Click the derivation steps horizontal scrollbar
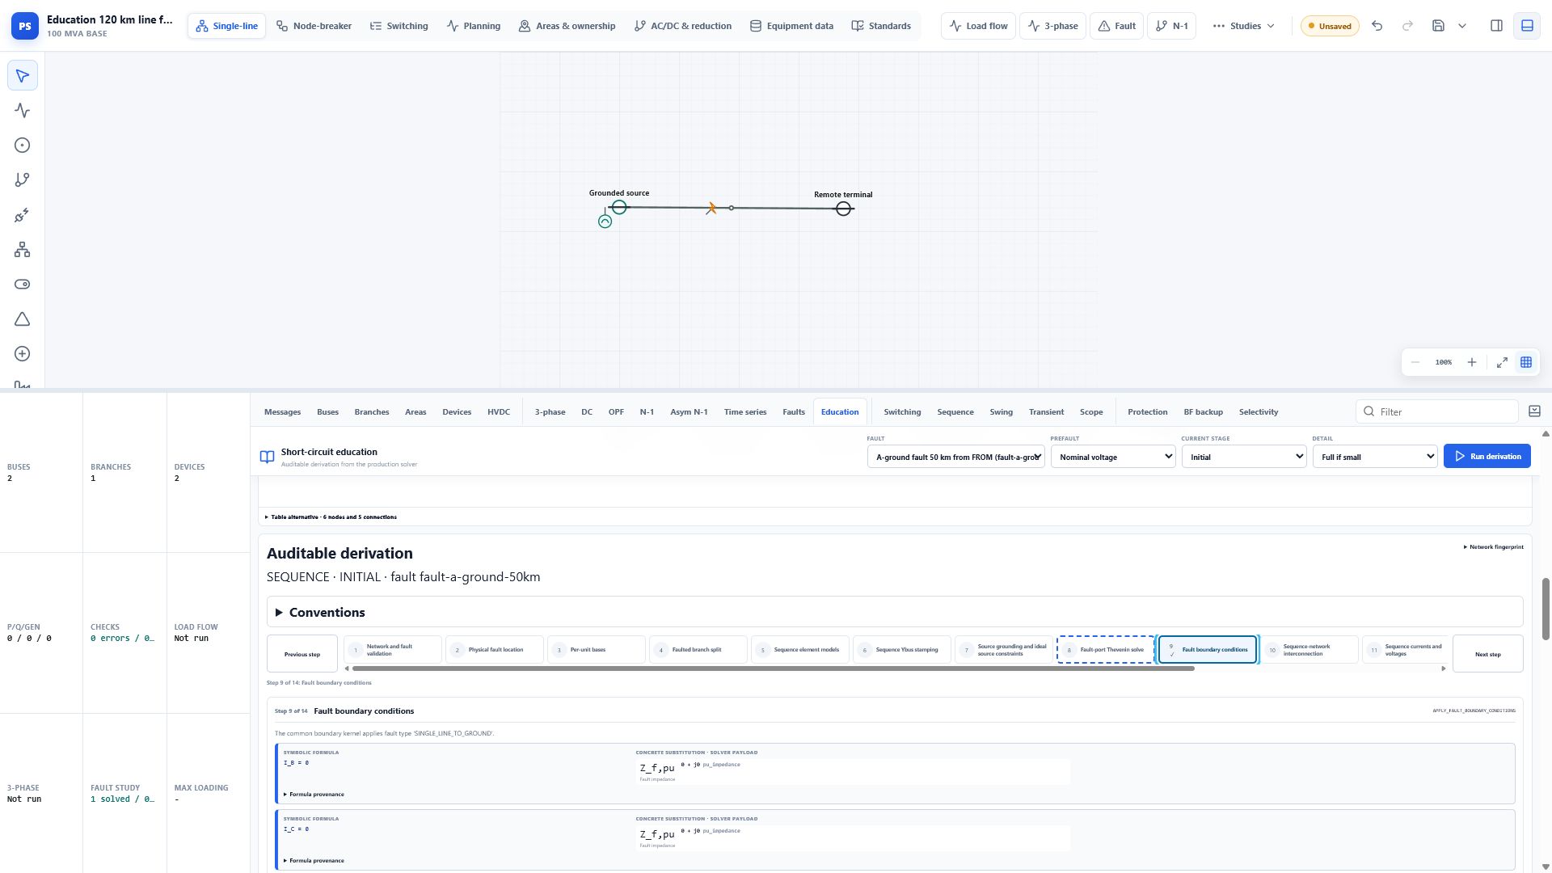Viewport: 1552px width, 873px height. coord(773,668)
